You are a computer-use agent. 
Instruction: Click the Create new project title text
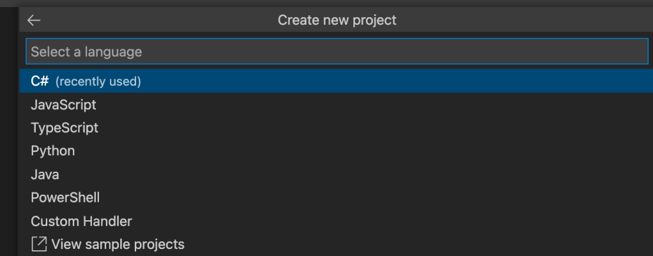[x=337, y=20]
